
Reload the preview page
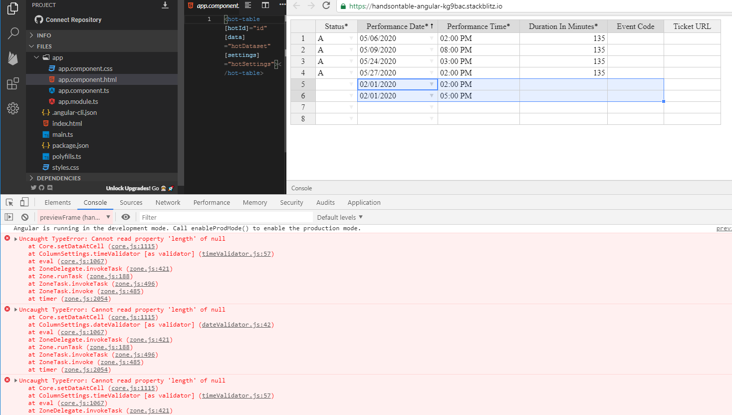[326, 5]
